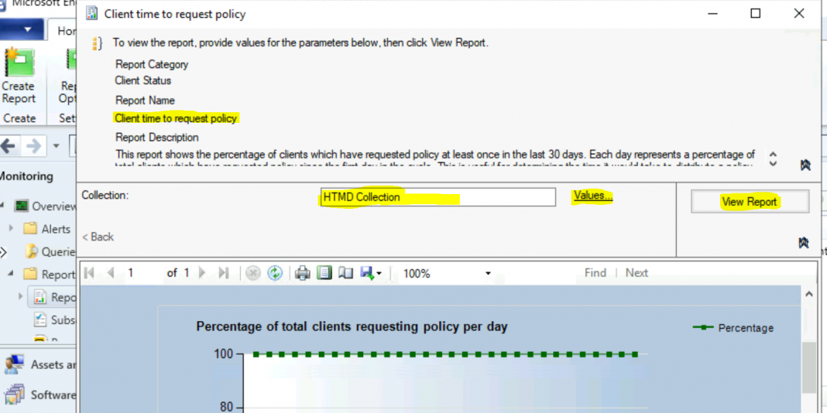Click the Collection input field
This screenshot has width=827, height=413.
438,197
